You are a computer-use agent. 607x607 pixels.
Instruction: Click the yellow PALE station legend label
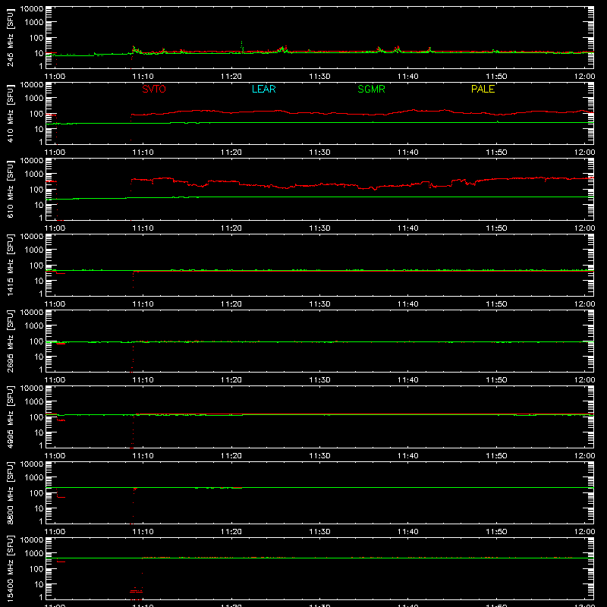pyautogui.click(x=483, y=89)
